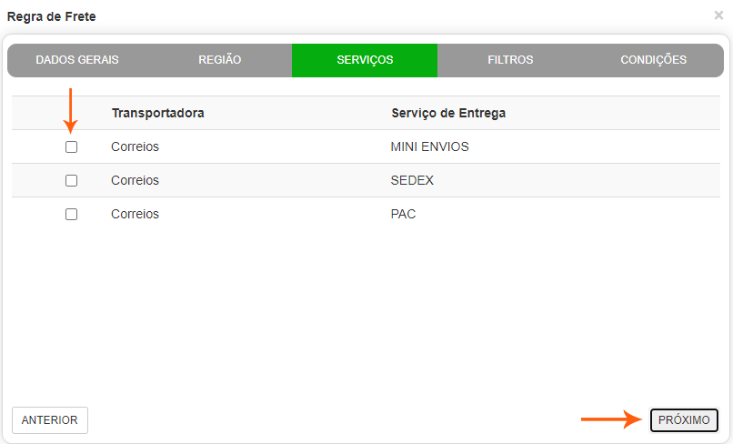Screen dimensions: 733x444
Task: Select the SEDEX service name
Action: pyautogui.click(x=412, y=180)
